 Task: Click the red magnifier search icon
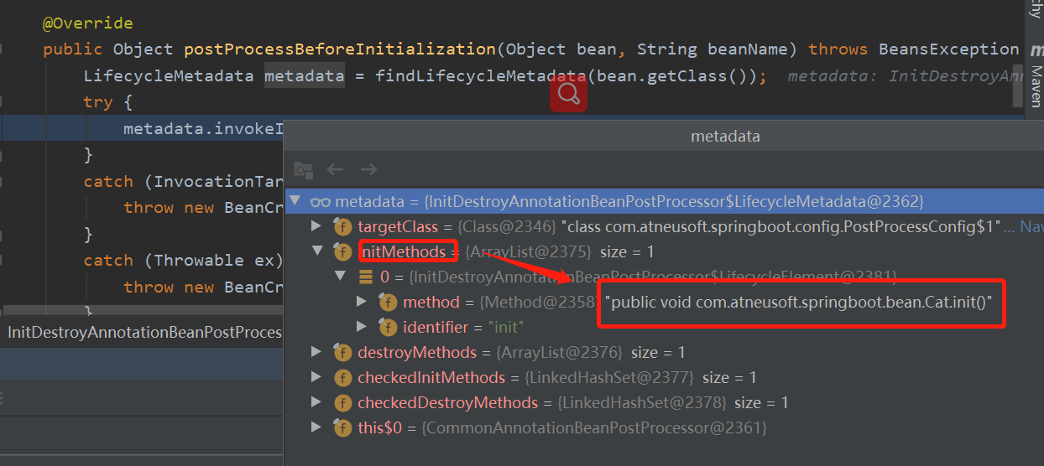coord(568,93)
